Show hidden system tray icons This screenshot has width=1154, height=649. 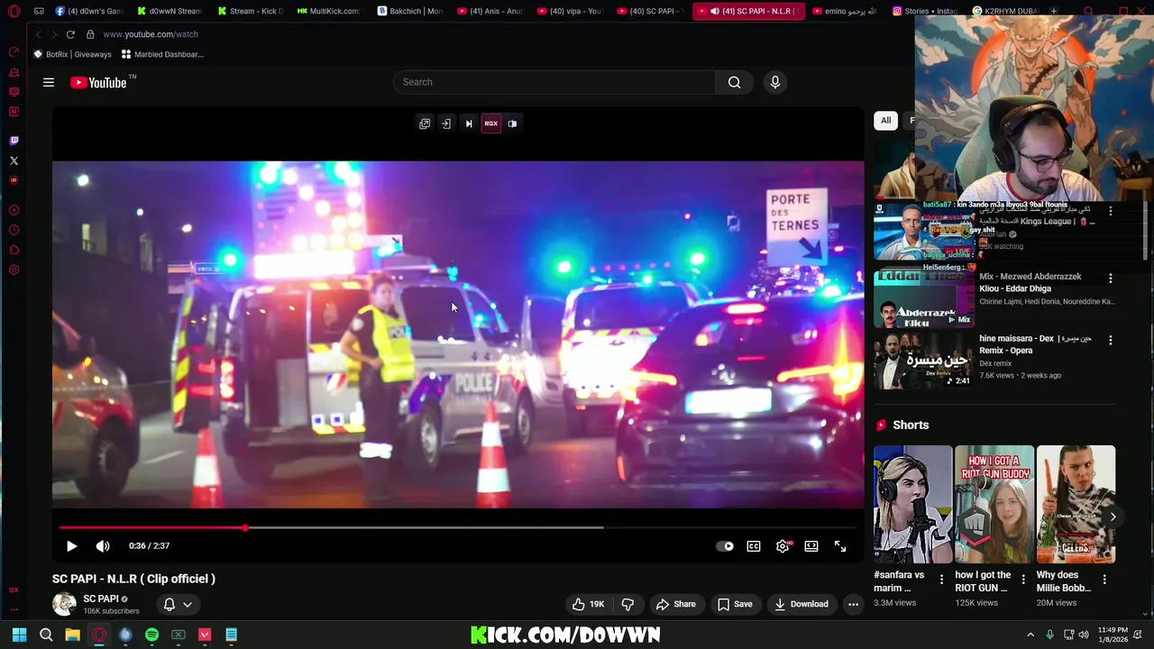[1030, 635]
